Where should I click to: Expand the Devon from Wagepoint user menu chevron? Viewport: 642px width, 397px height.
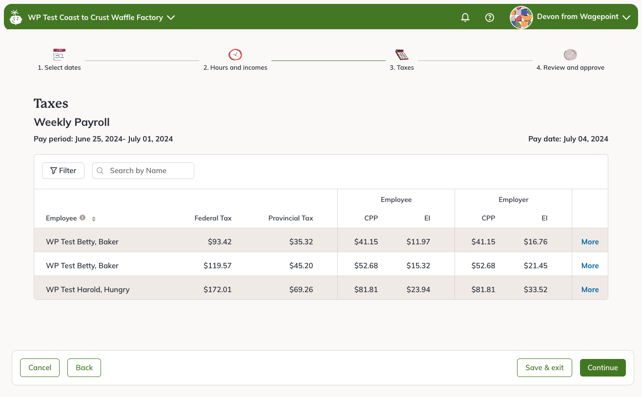point(627,17)
